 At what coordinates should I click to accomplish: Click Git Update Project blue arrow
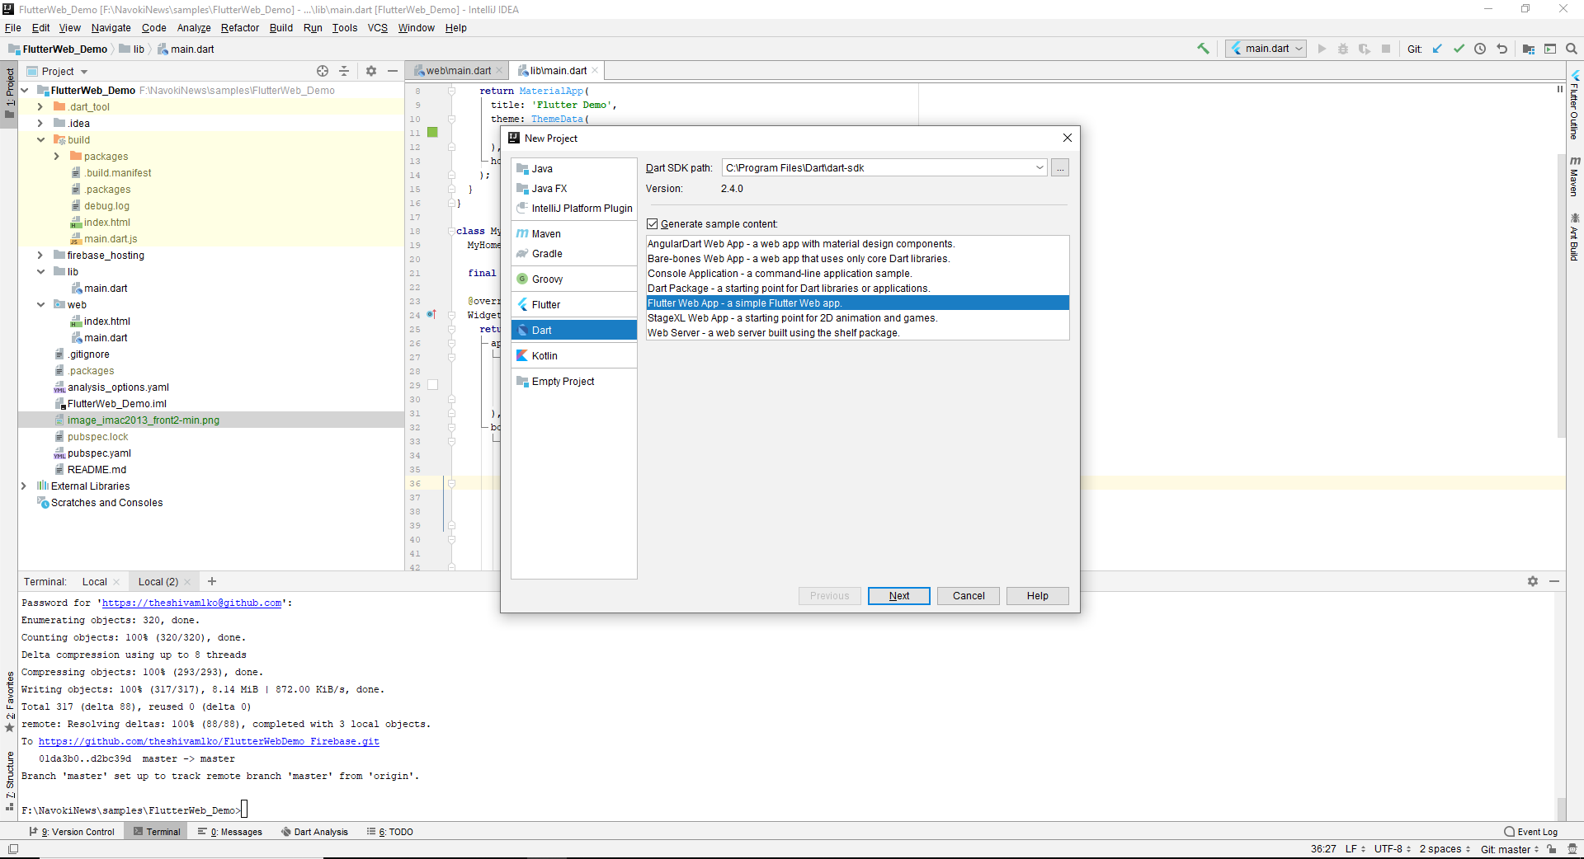[1437, 49]
